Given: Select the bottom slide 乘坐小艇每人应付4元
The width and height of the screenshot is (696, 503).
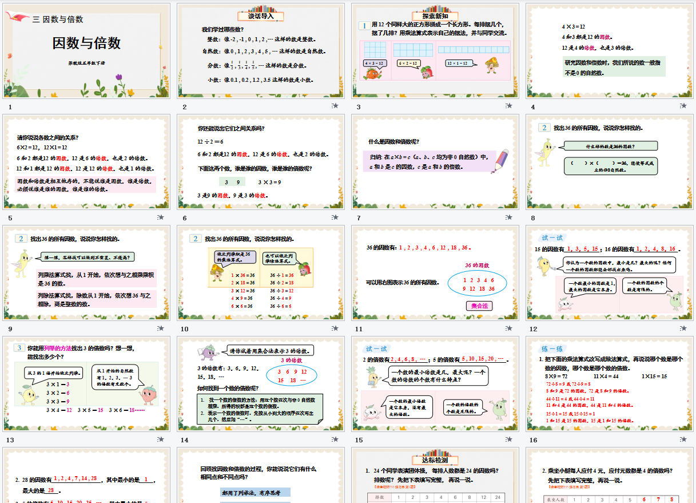Looking at the screenshot, I should (x=610, y=475).
